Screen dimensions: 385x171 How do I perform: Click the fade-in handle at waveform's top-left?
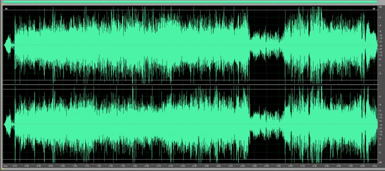coord(6,9)
